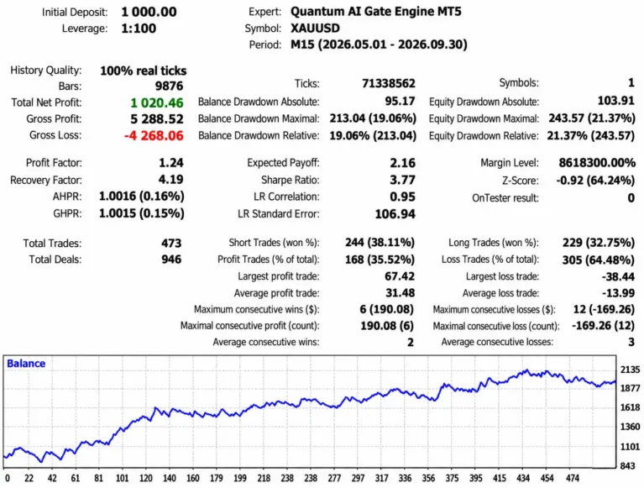Click the 434 trade number on chart axis

tap(523, 478)
